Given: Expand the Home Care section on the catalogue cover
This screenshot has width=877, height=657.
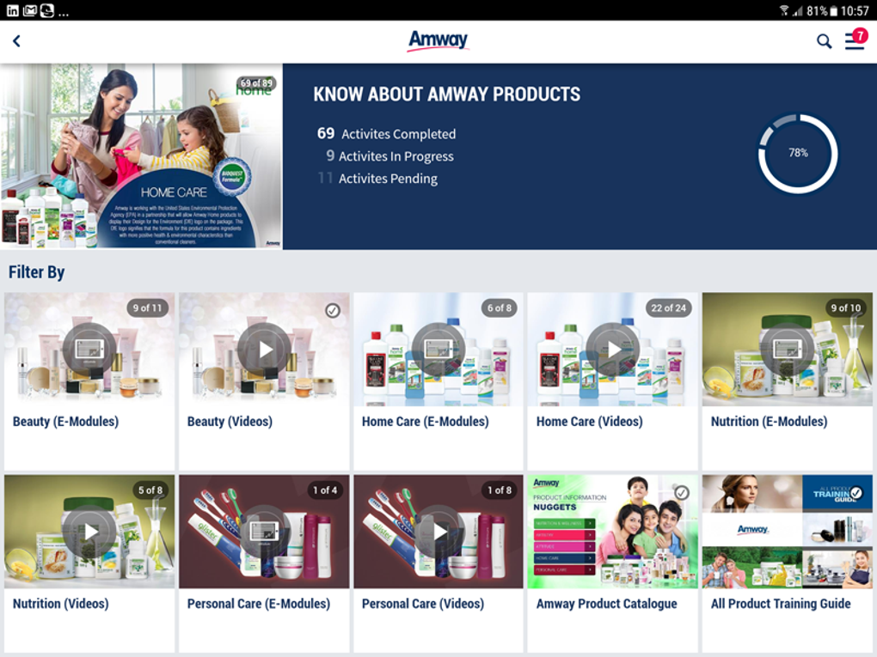Looking at the screenshot, I should (564, 558).
